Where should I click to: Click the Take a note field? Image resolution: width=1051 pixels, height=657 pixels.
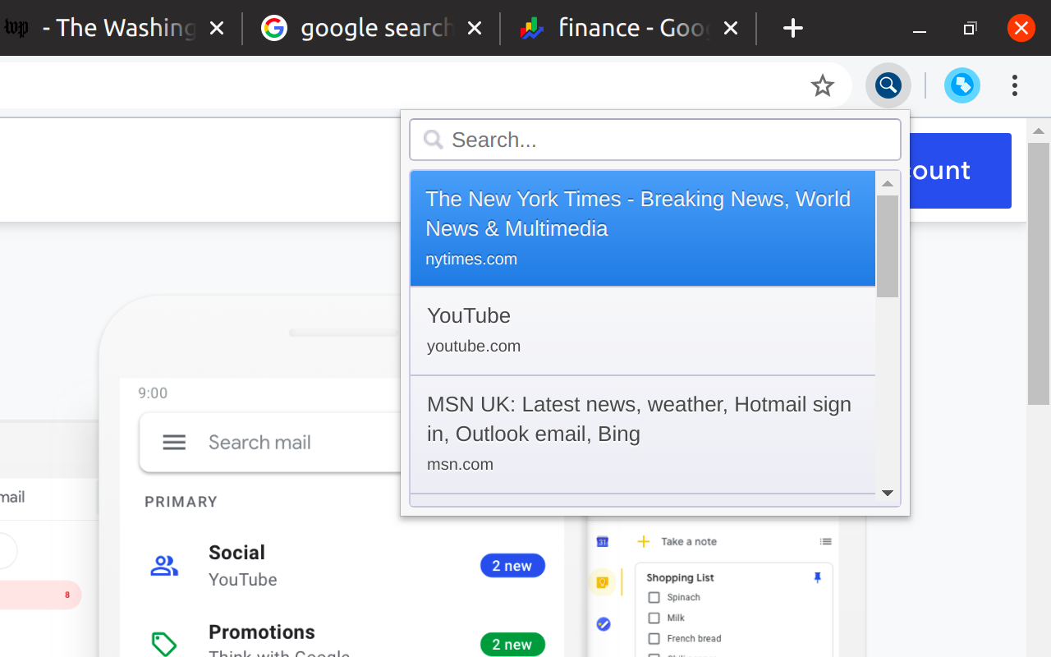point(688,542)
